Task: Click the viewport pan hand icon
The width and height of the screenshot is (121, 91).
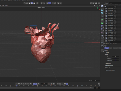Action: click(94, 6)
